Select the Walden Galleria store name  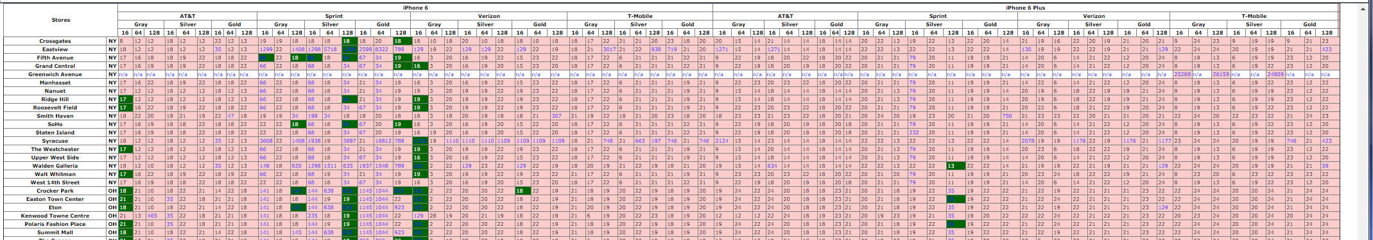pos(55,166)
